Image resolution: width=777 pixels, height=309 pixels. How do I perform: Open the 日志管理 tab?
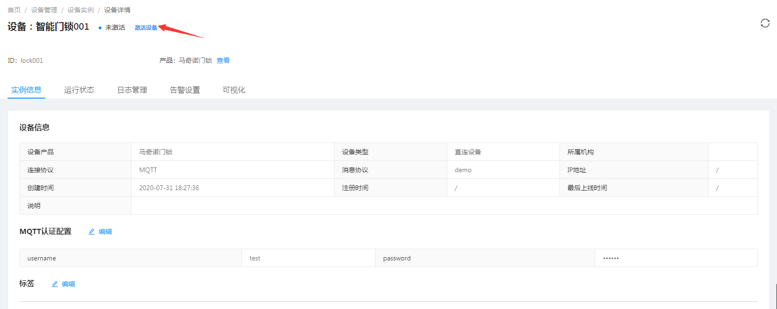coord(132,90)
